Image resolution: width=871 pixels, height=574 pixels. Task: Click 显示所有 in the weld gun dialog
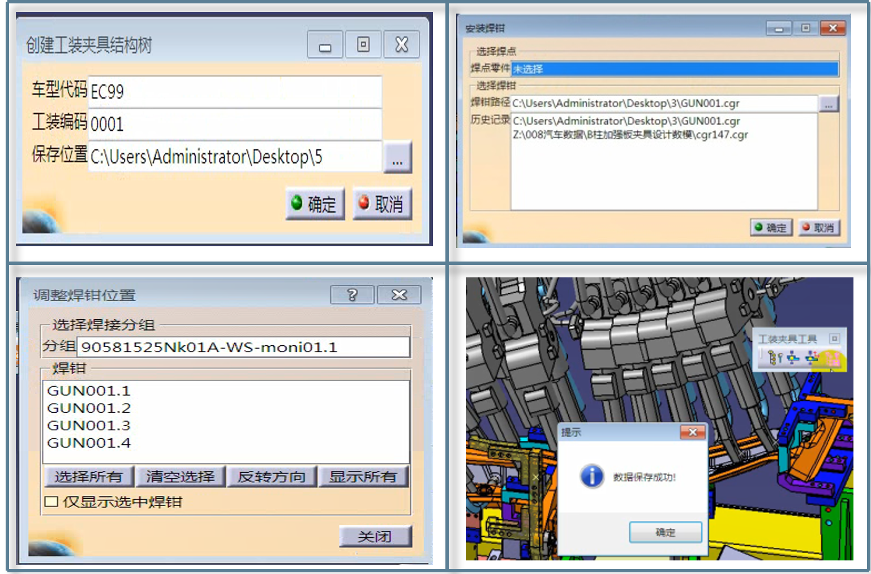click(x=363, y=477)
